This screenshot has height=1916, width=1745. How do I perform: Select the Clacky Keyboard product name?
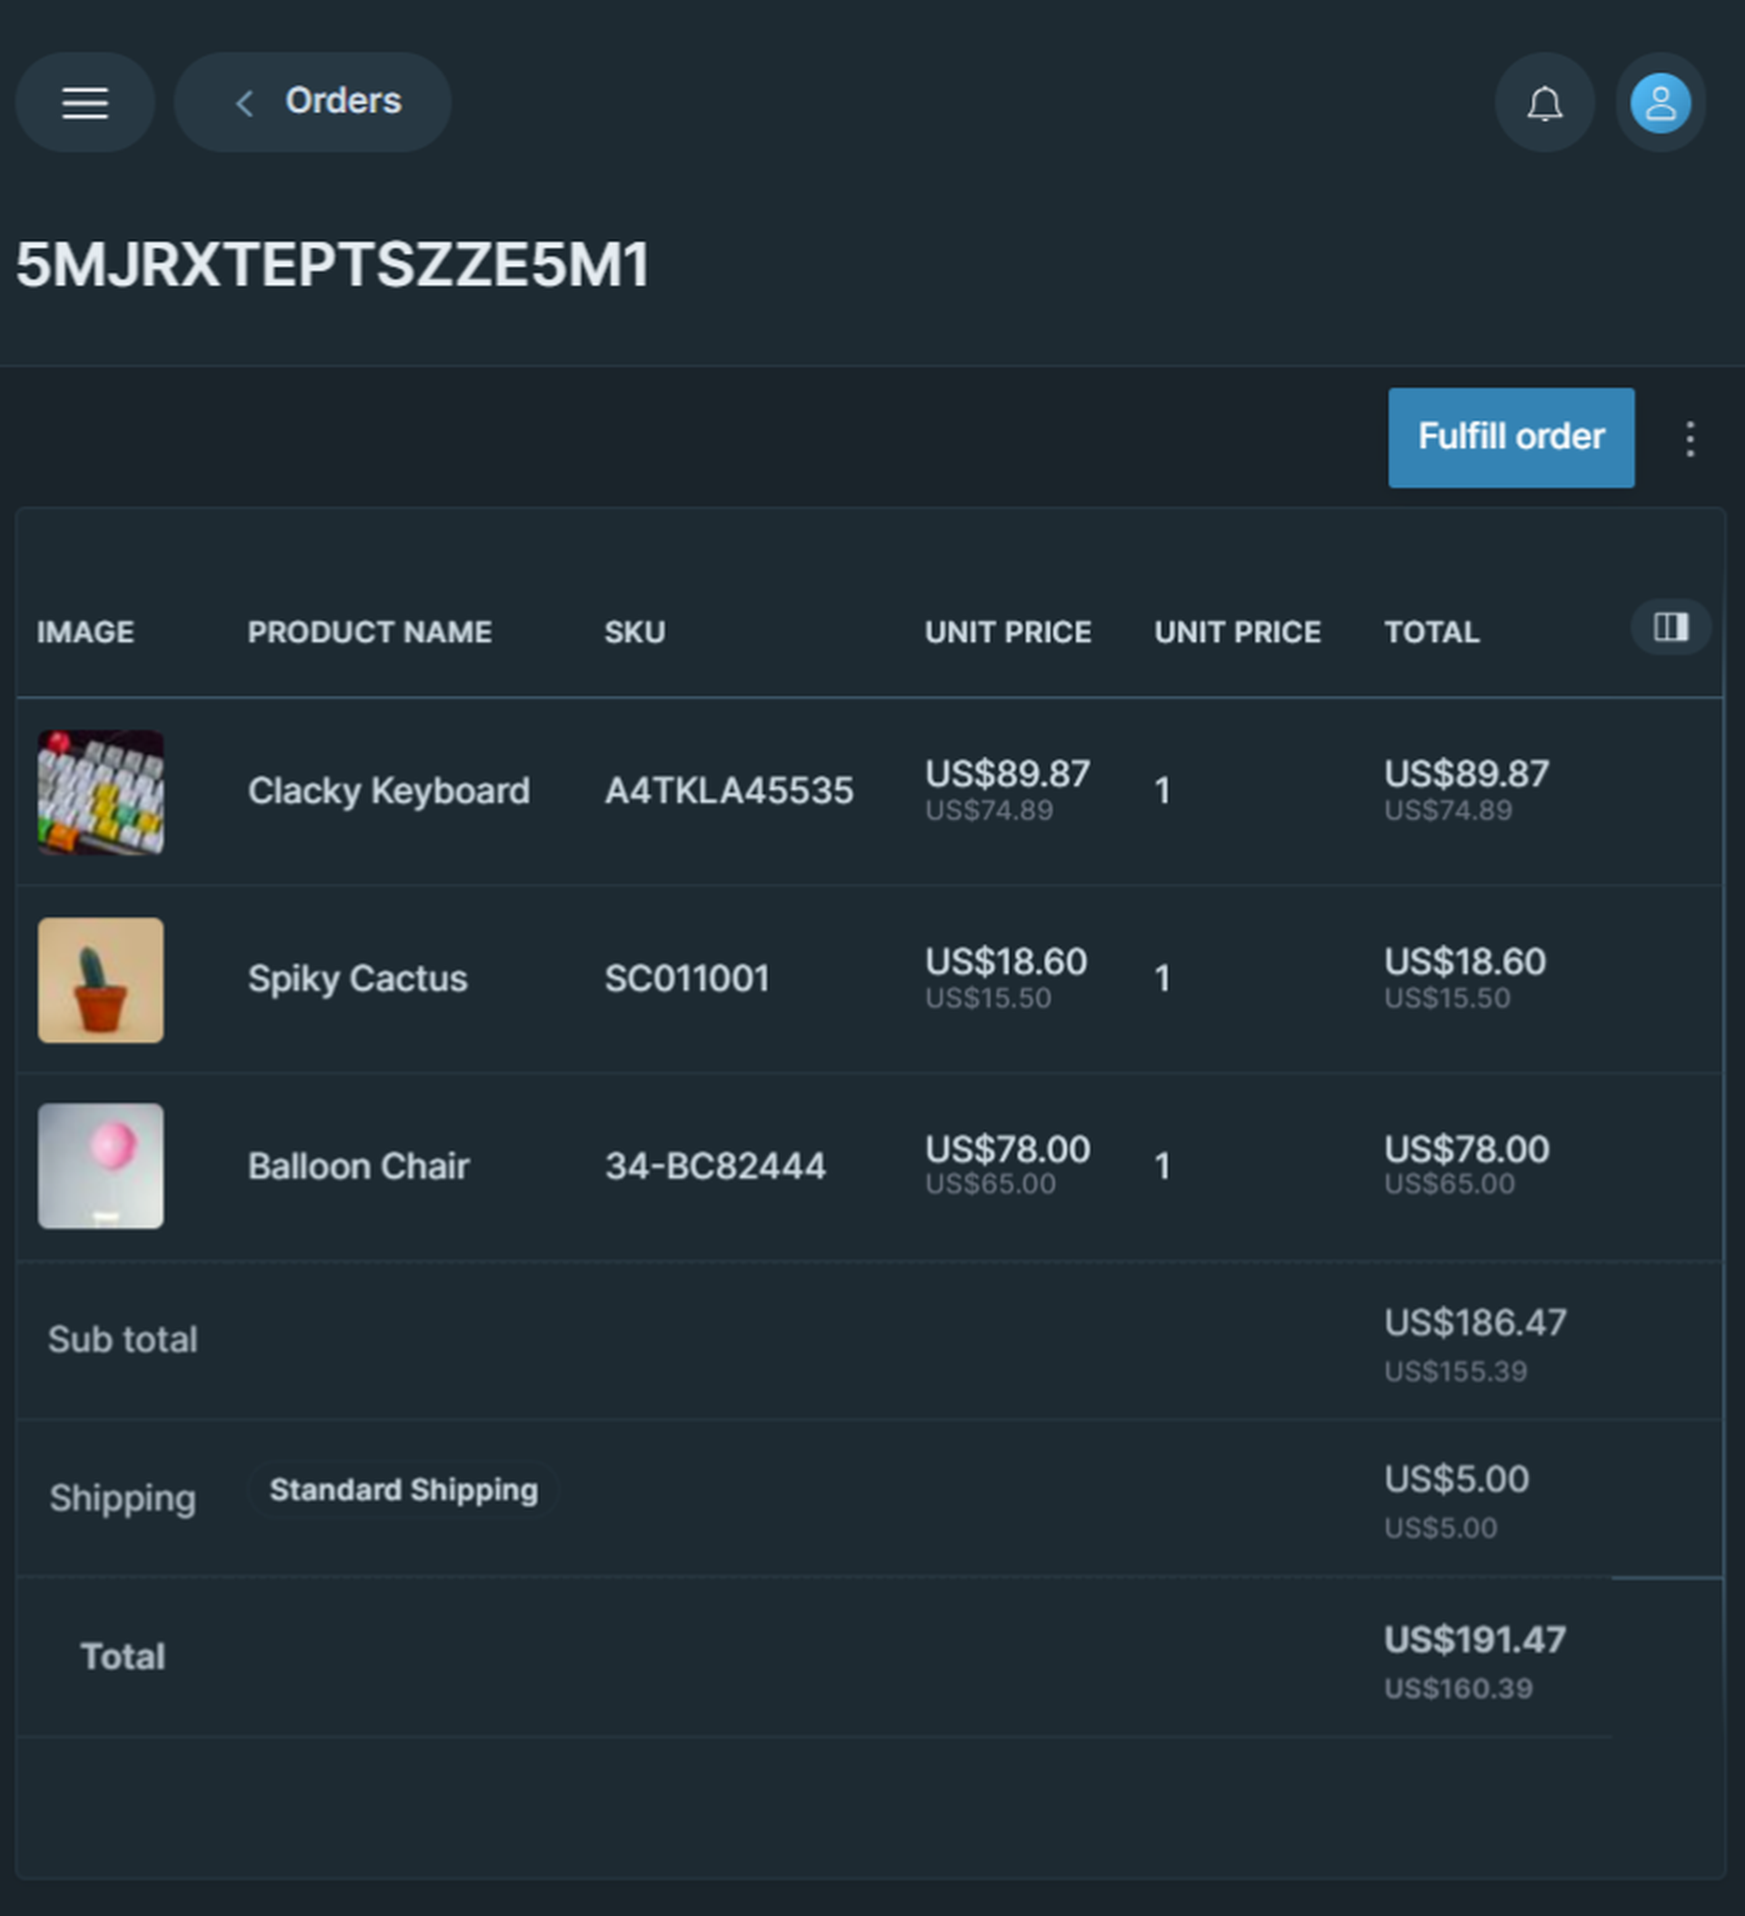click(x=389, y=791)
